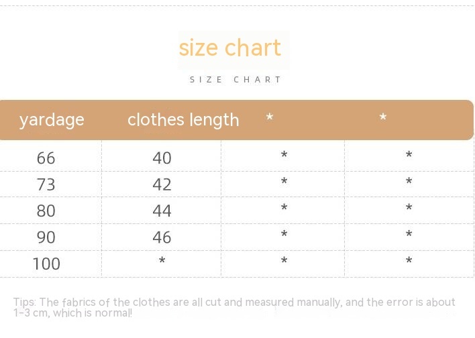475x338 pixels.
Task: Click the clothes length value 40
Action: click(x=162, y=158)
